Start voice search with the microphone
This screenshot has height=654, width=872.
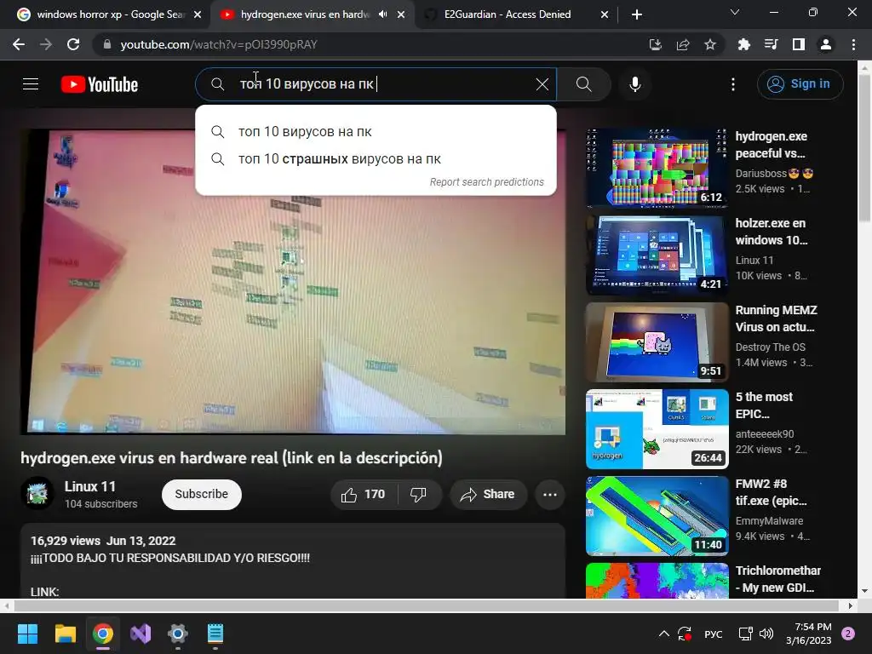[635, 84]
